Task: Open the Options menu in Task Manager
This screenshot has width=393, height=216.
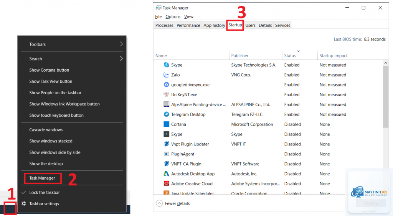Action: point(173,16)
